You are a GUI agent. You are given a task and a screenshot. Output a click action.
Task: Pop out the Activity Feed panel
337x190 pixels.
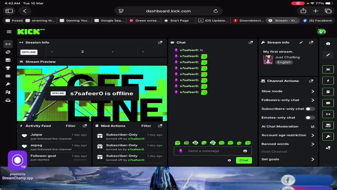click(x=85, y=126)
